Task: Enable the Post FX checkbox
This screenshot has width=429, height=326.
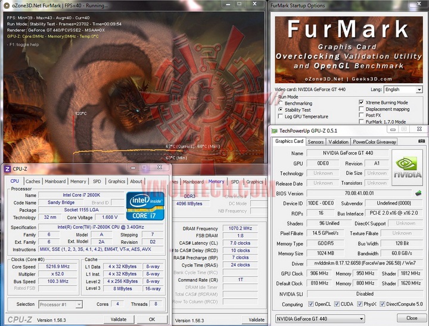Action: (x=361, y=115)
